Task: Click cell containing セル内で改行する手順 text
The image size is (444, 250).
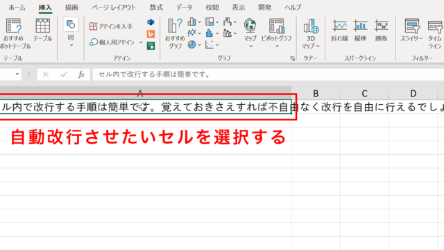Action: click(146, 107)
